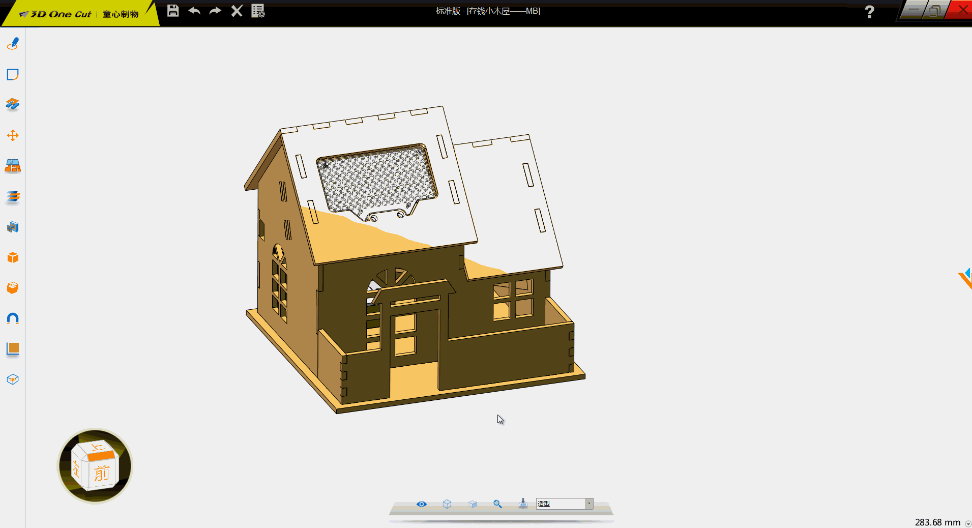This screenshot has width=972, height=528.
Task: Undo the last action
Action: (x=194, y=11)
